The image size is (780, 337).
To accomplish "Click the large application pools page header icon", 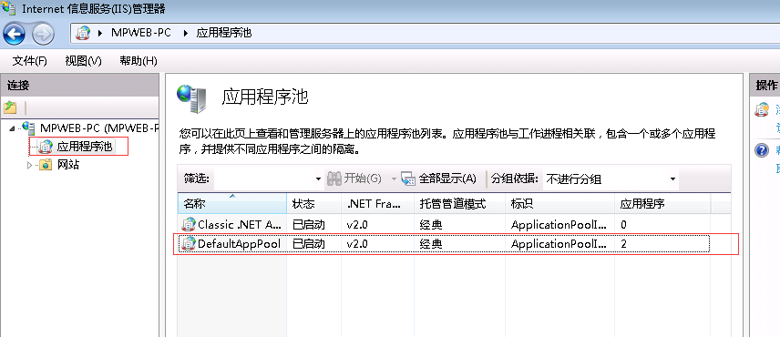I will click(191, 98).
